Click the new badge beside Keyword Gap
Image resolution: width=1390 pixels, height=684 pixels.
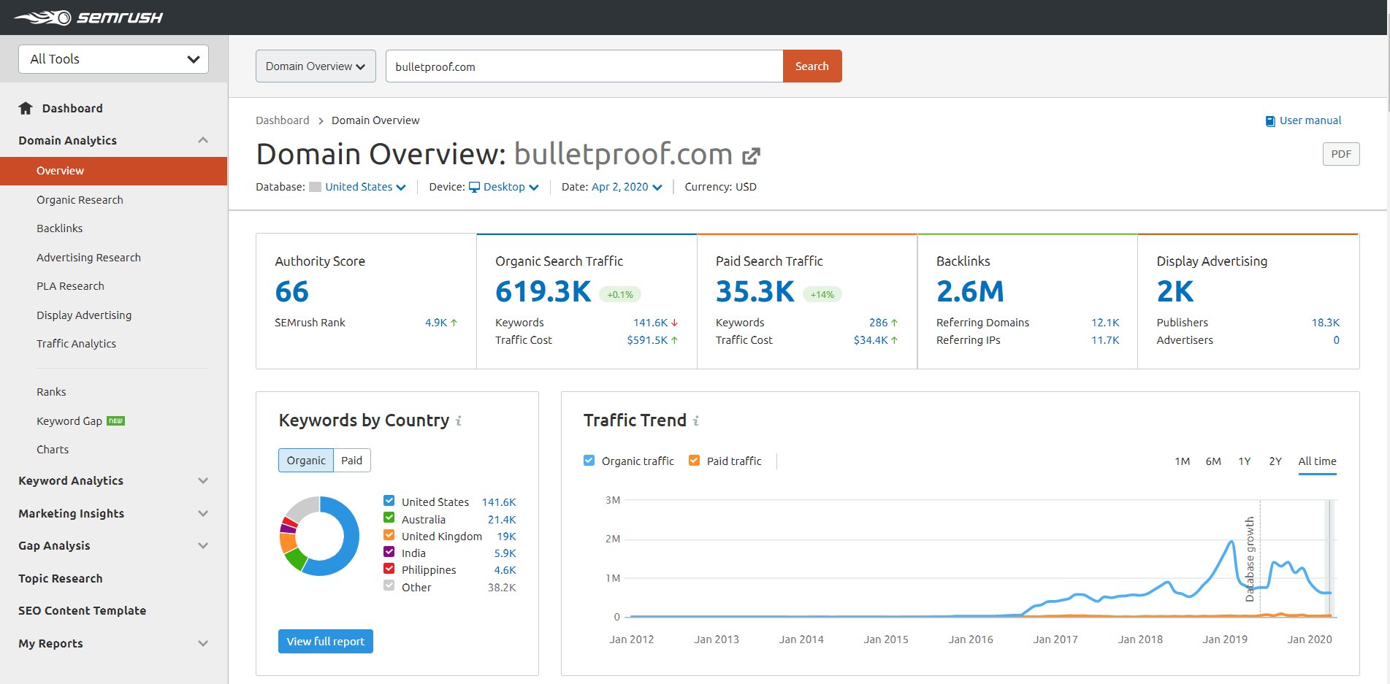click(116, 420)
